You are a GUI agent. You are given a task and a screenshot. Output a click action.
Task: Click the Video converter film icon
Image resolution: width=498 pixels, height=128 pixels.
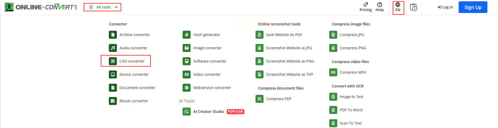tap(187, 74)
